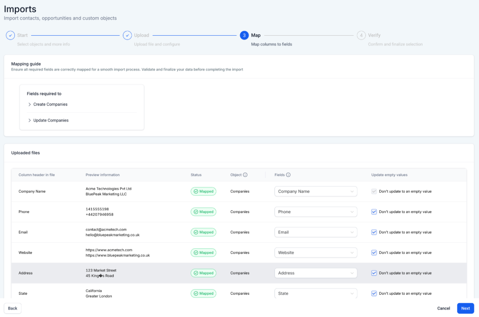479x317 pixels.
Task: Click the step 4 Verify circle icon
Action: click(361, 35)
